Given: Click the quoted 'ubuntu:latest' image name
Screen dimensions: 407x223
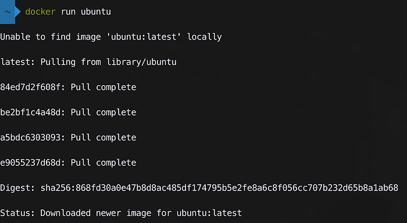Looking at the screenshot, I should click(x=144, y=37).
